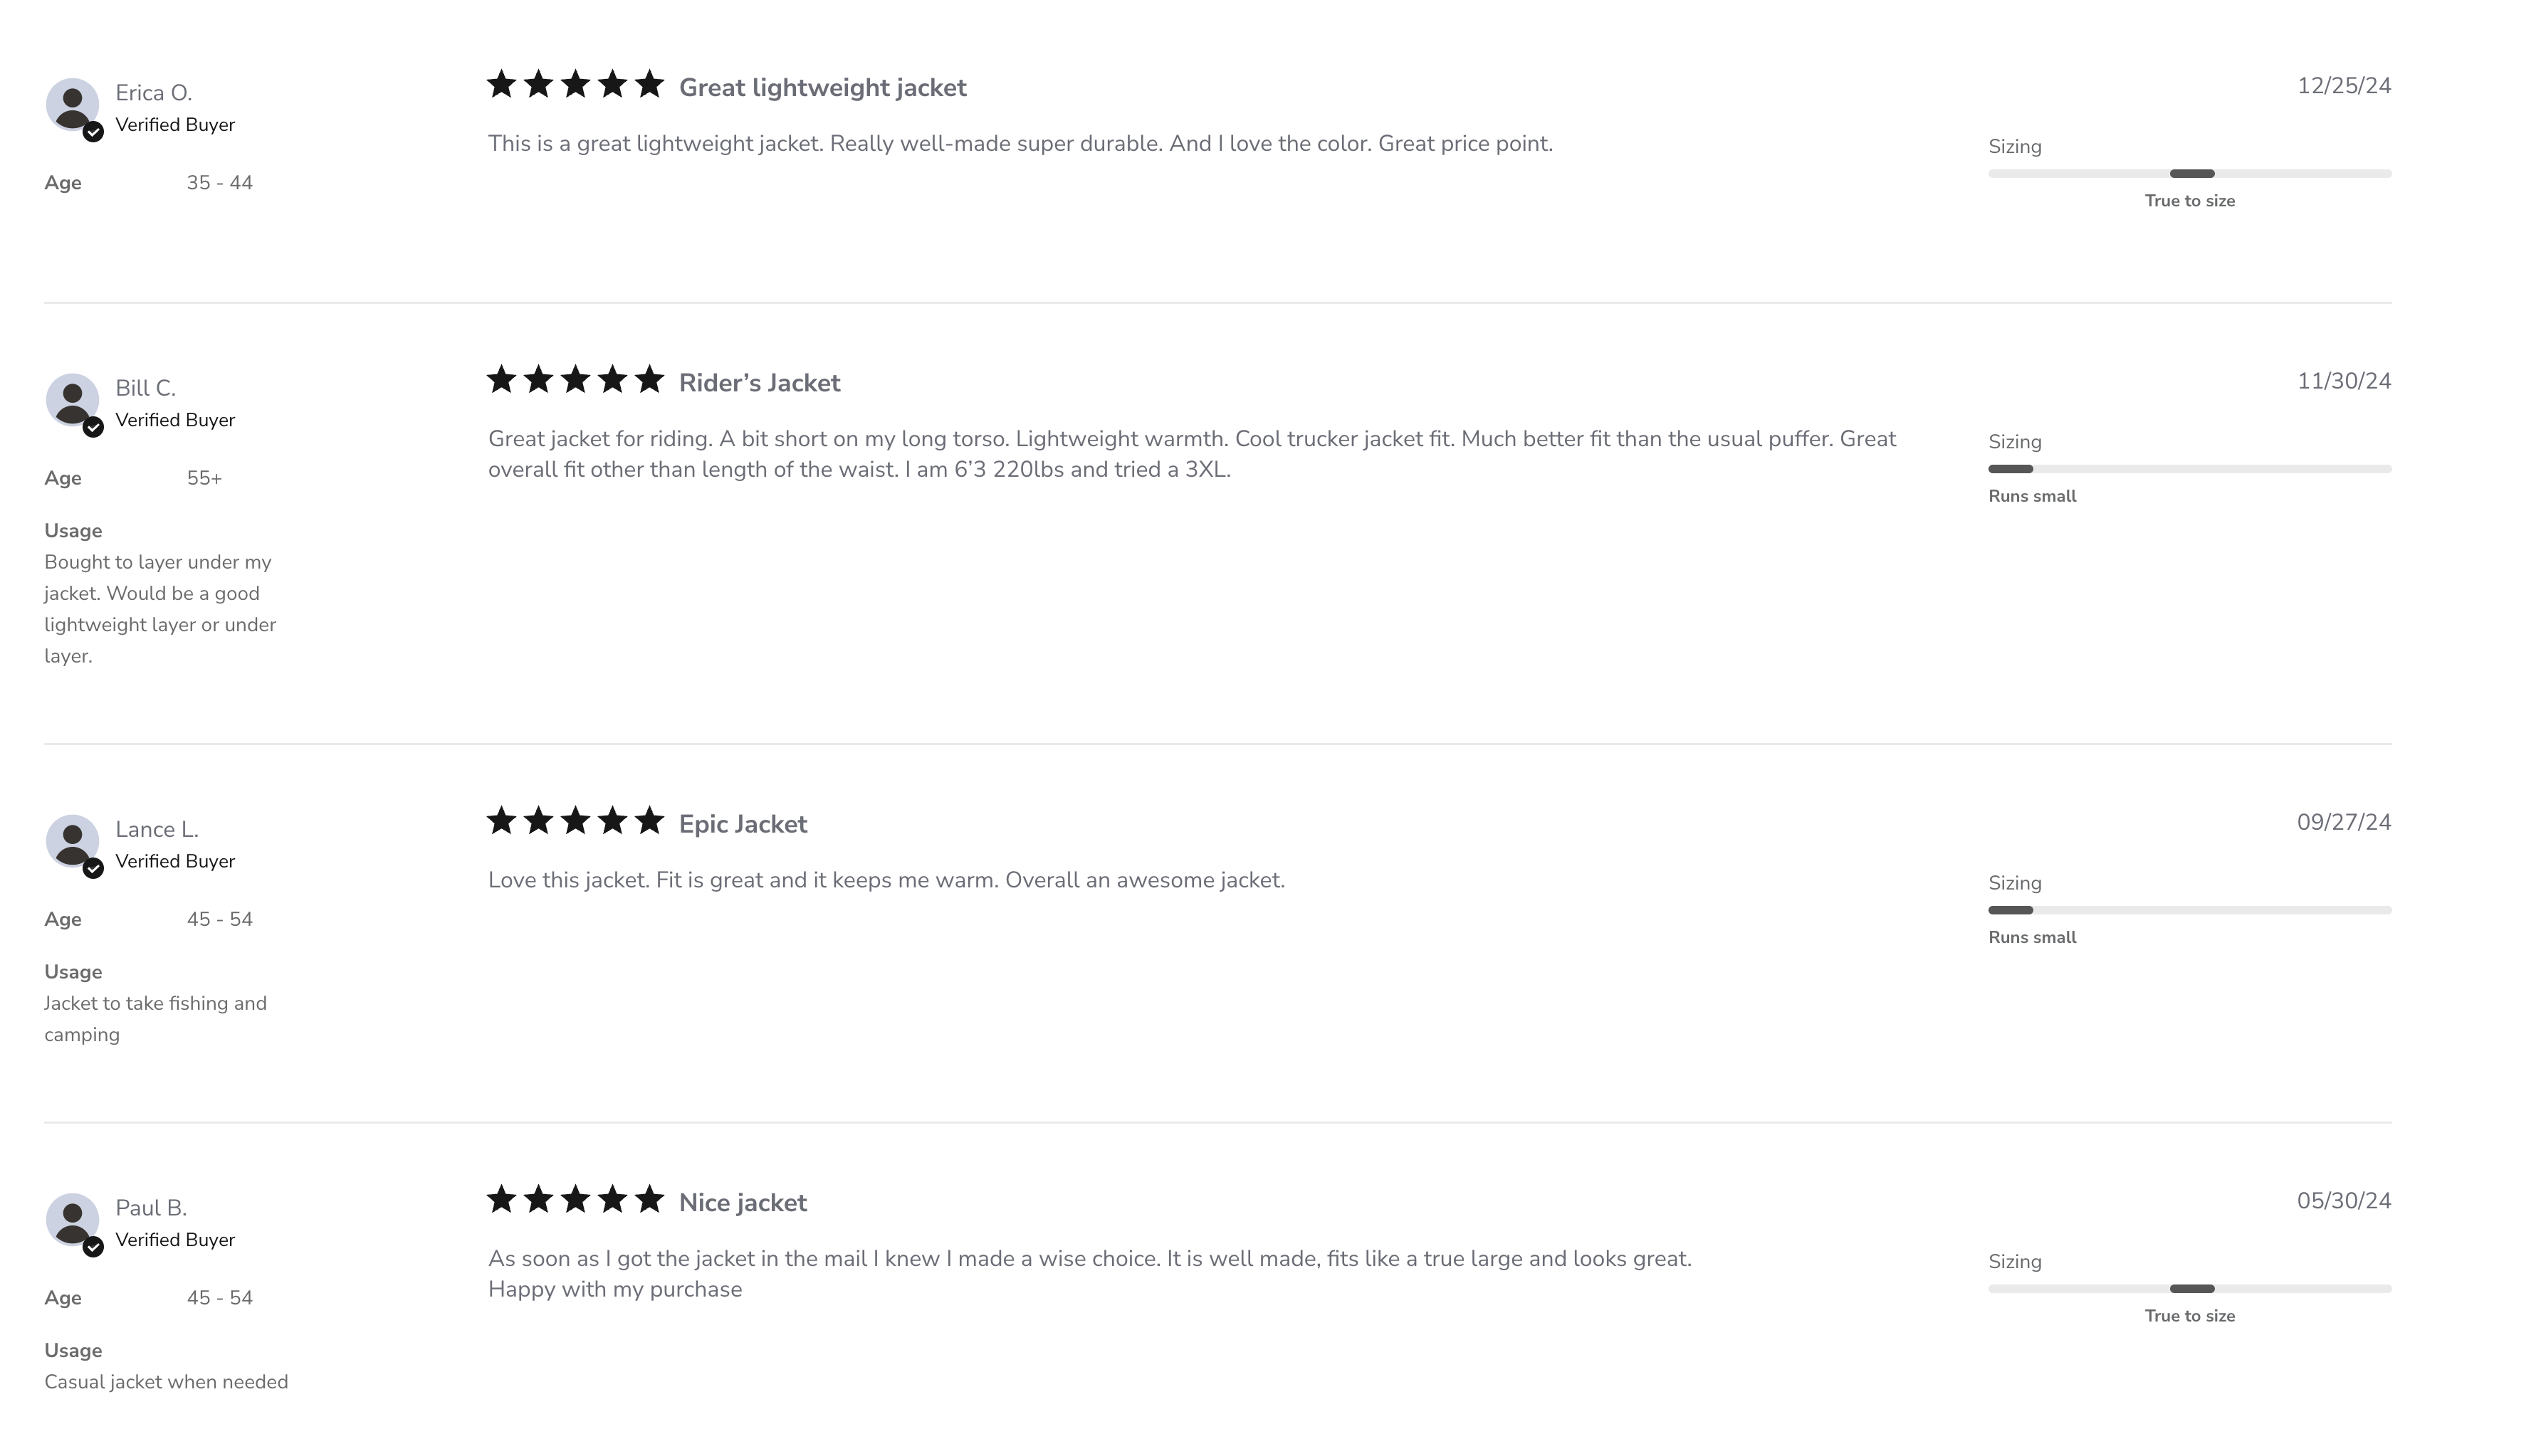Click the 12/25/24 review date
Screen dimensions: 2536x1456
pos(2343,86)
